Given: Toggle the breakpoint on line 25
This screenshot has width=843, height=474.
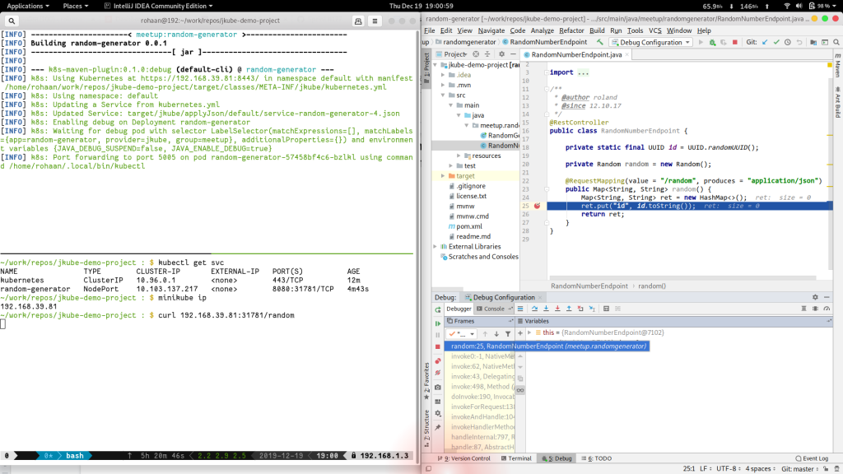Looking at the screenshot, I should click(x=536, y=206).
